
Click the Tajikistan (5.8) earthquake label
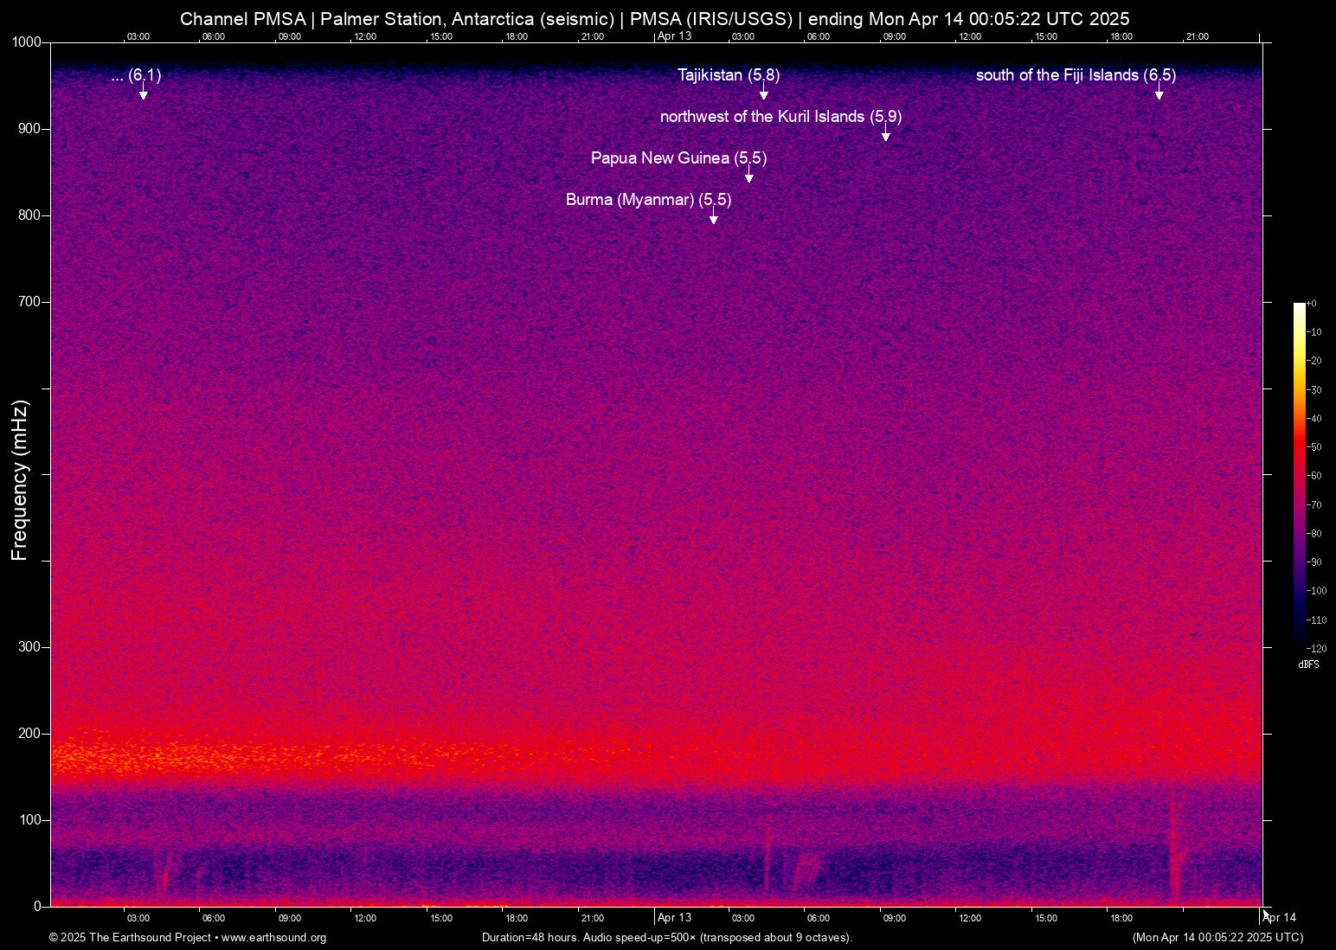tap(729, 75)
